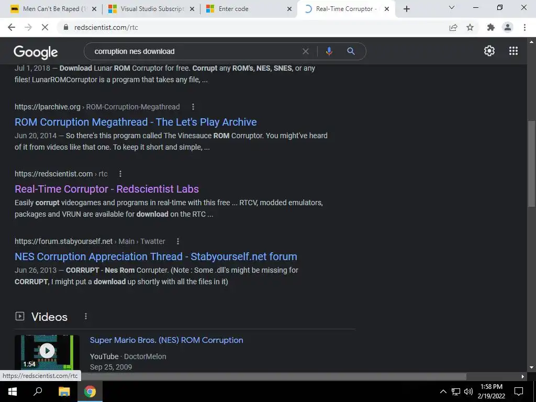The width and height of the screenshot is (536, 402).
Task: Bookmark this tab with star
Action: click(470, 27)
